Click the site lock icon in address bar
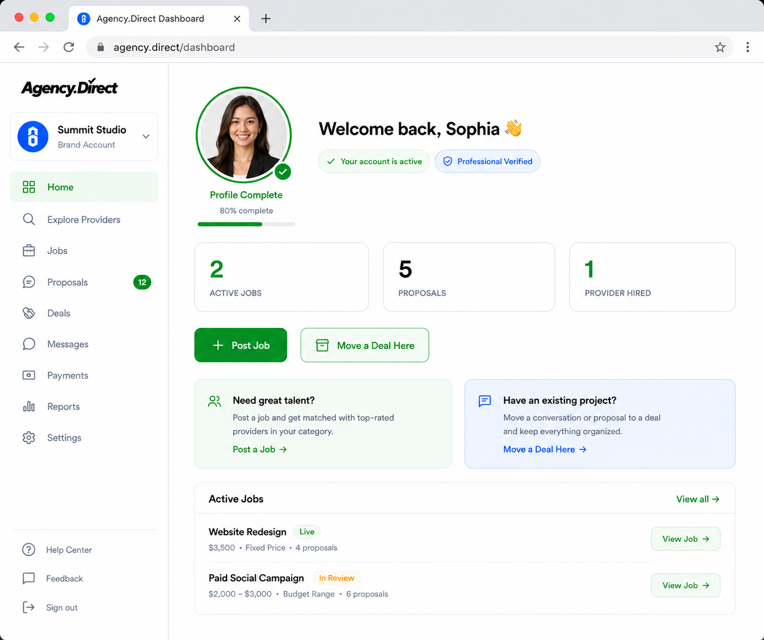Image resolution: width=764 pixels, height=640 pixels. [100, 47]
